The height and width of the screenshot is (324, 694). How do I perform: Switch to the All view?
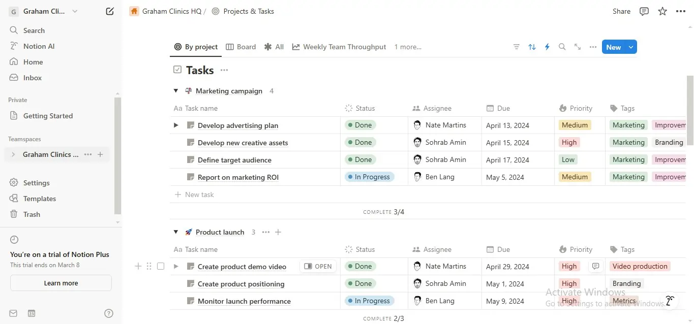(x=274, y=47)
